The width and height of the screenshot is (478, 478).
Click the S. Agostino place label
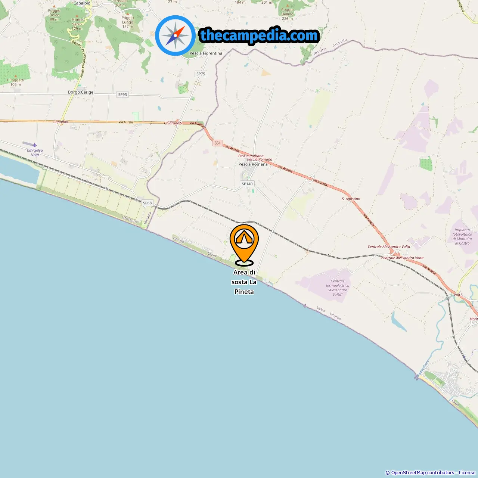tap(351, 199)
